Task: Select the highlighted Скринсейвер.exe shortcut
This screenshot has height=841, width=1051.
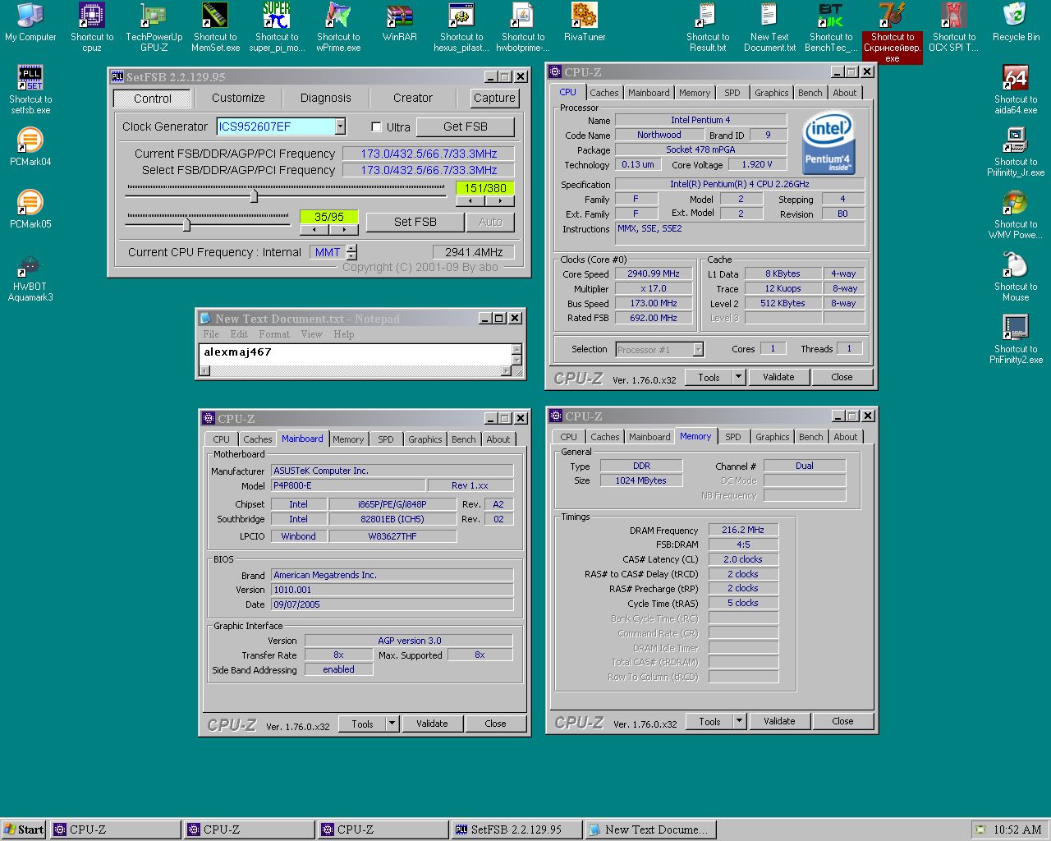Action: point(893,33)
